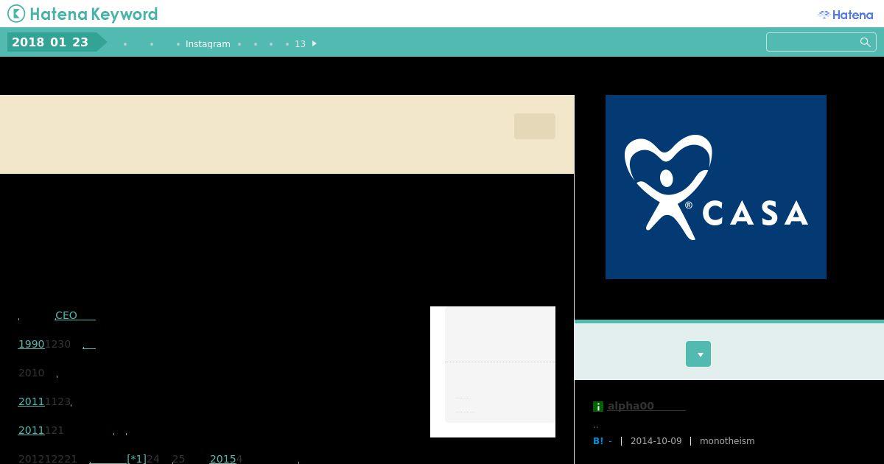Open the B! bookmark count
The image size is (884, 464).
click(x=603, y=441)
